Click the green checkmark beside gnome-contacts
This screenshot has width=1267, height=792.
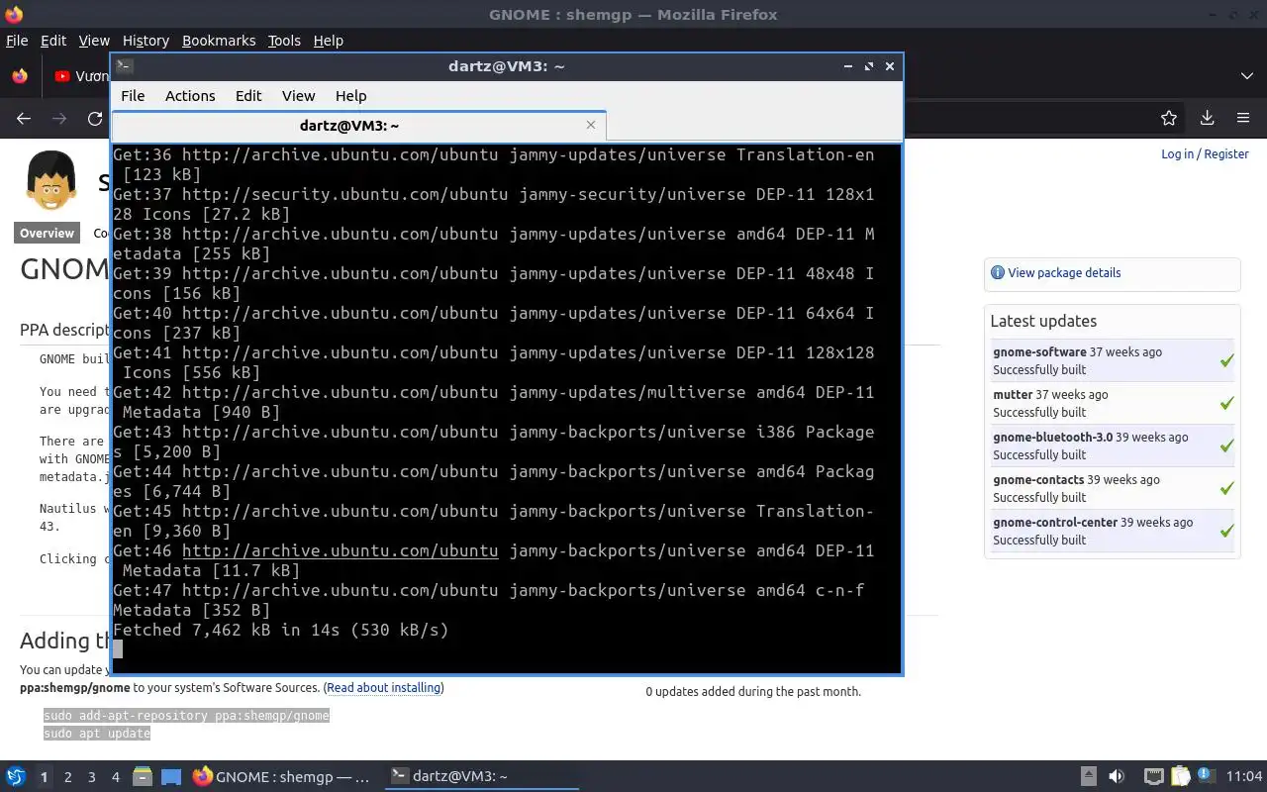1226,488
